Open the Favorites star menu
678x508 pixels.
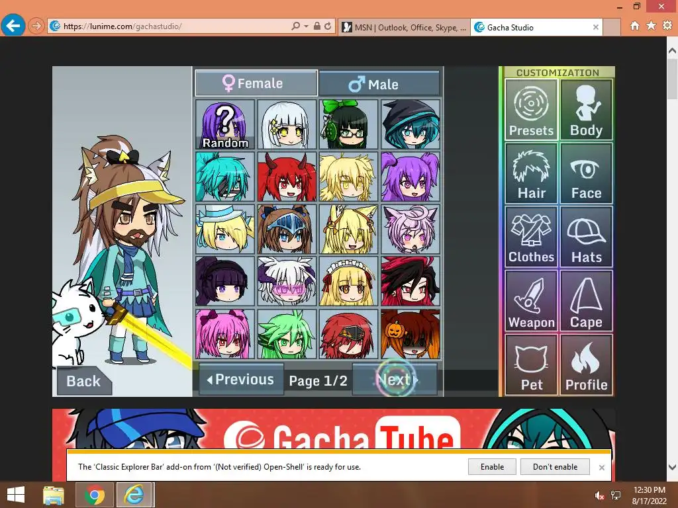651,26
